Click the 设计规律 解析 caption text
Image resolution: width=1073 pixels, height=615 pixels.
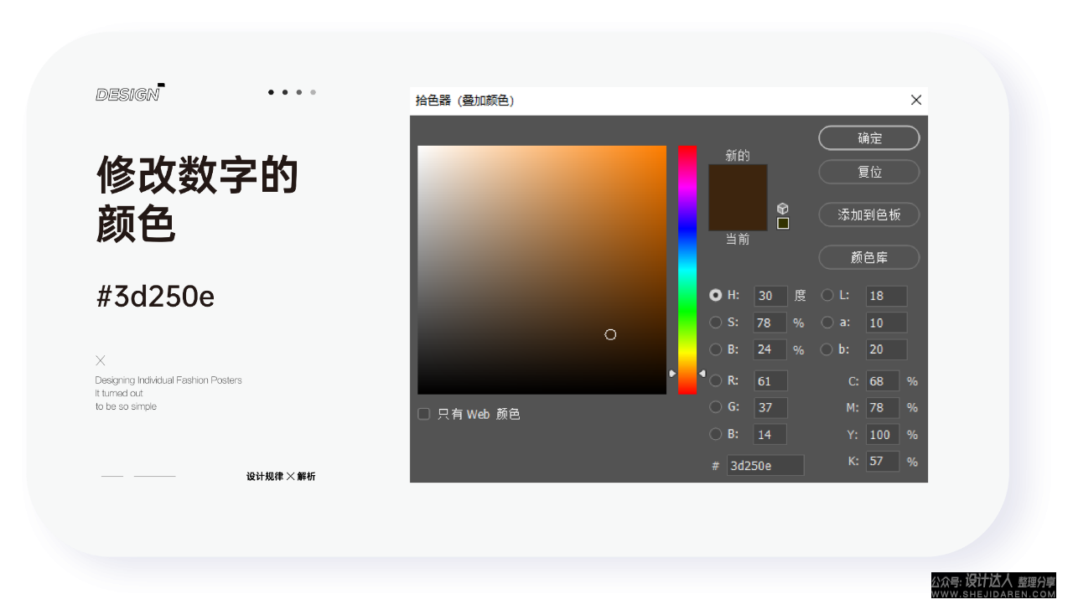[281, 476]
